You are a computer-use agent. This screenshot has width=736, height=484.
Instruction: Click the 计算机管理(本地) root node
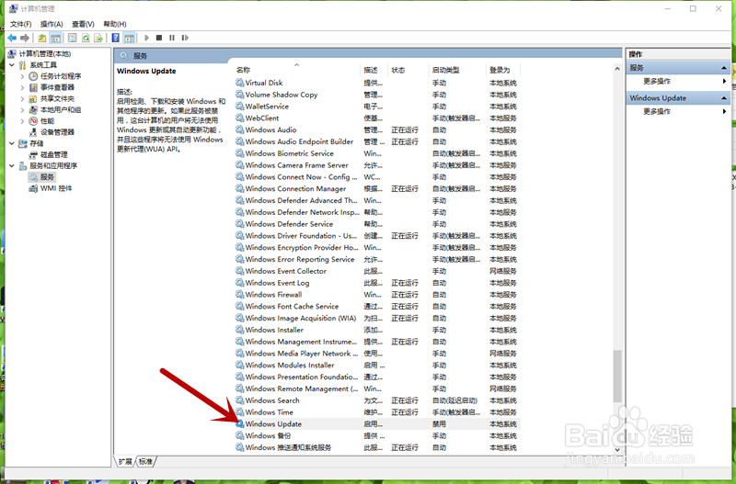44,54
